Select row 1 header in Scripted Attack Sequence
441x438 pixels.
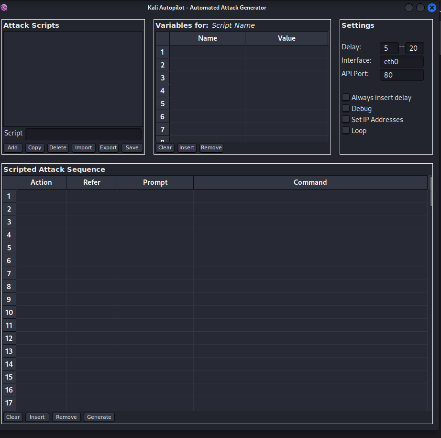point(9,196)
